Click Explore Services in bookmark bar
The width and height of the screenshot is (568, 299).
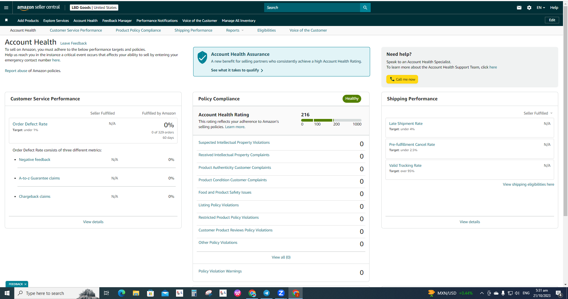(x=56, y=21)
